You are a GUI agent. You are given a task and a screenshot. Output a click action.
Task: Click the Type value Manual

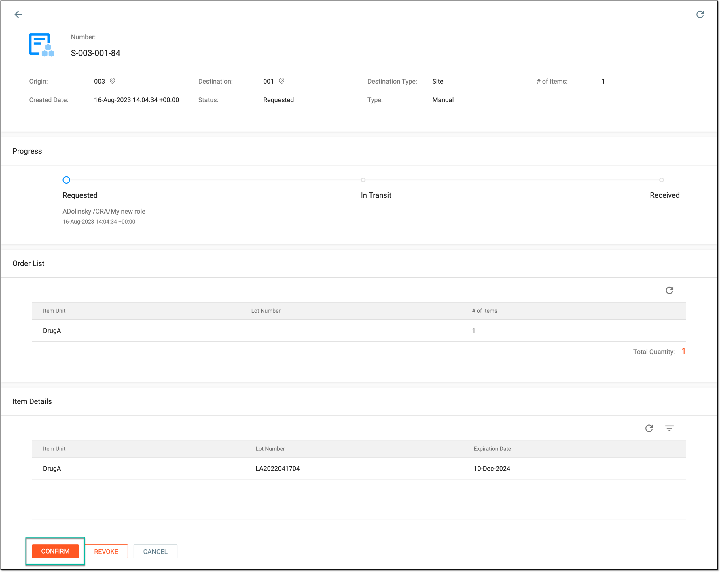click(443, 100)
